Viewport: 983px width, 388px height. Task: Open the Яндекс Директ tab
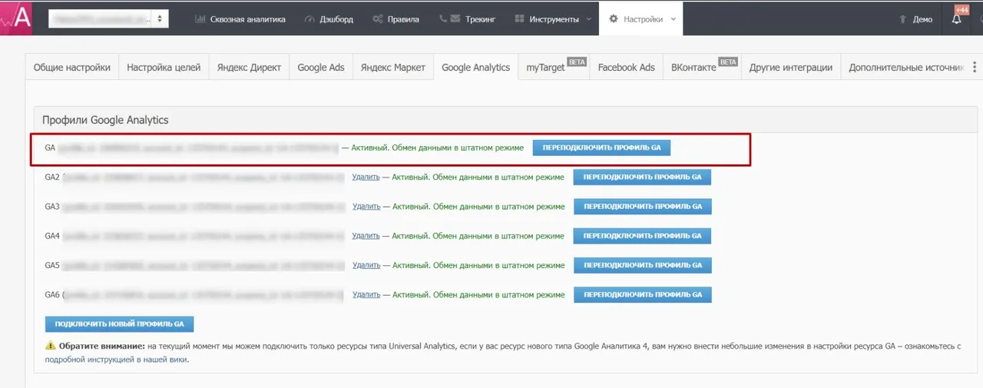(249, 68)
